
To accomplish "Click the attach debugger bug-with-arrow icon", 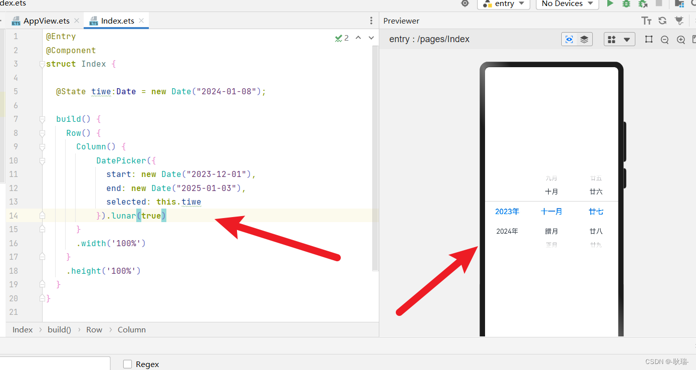I will pyautogui.click(x=643, y=4).
